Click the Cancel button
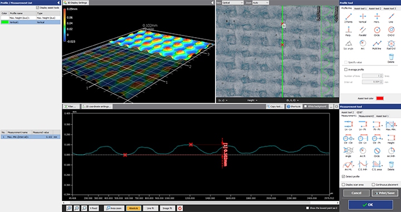 (356, 193)
